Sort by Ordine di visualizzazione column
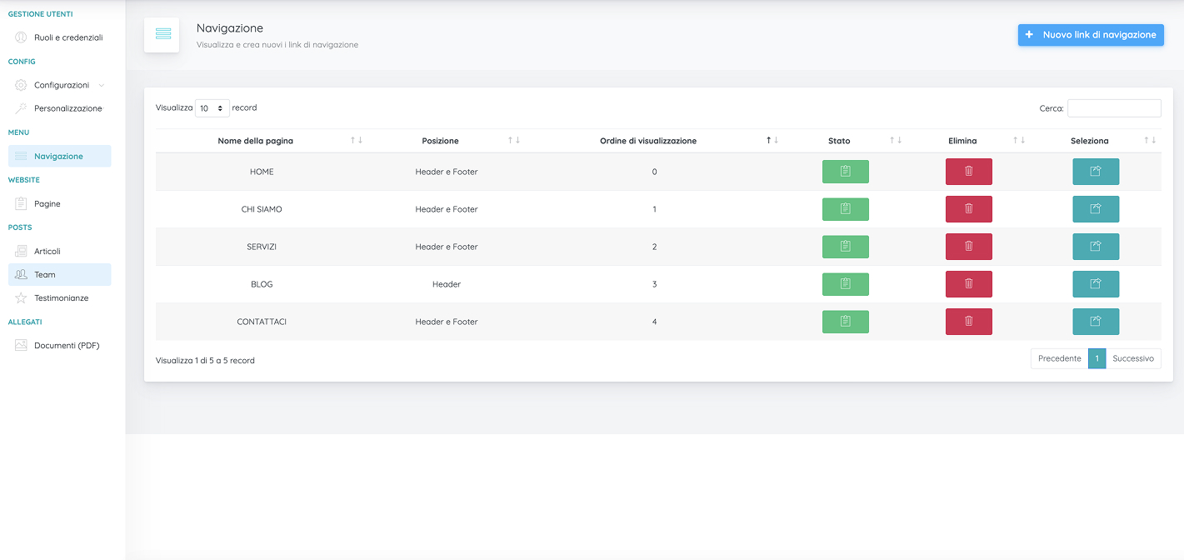The image size is (1184, 560). [x=648, y=141]
